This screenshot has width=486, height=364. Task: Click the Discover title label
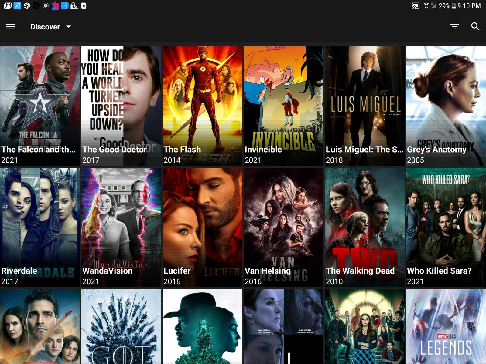(45, 27)
